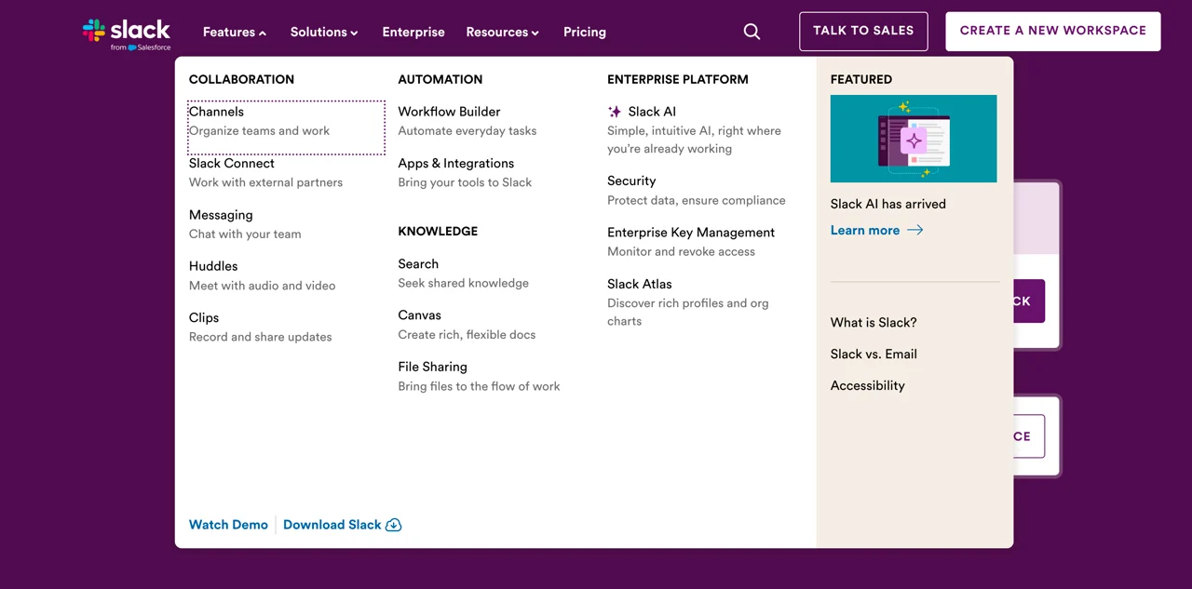Open the Clips feature link
This screenshot has width=1192, height=589.
204,317
